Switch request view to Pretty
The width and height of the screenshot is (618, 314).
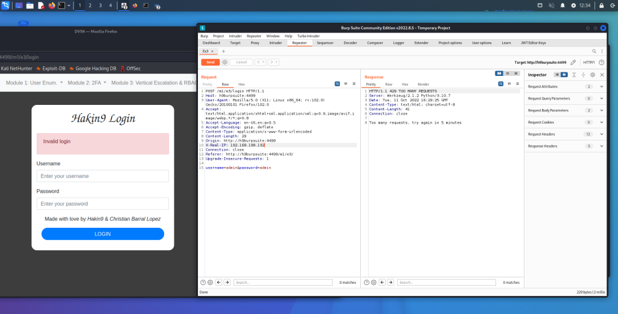click(208, 84)
